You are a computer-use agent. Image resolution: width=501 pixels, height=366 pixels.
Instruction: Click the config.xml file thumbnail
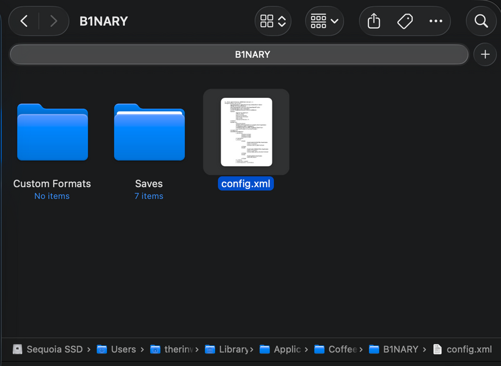pos(246,132)
